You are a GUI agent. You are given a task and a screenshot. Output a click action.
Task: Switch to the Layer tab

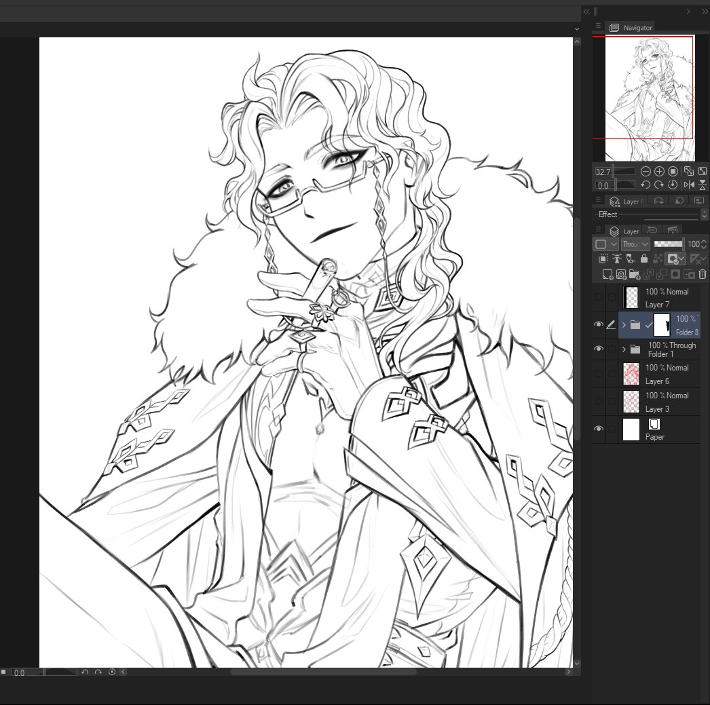click(624, 231)
